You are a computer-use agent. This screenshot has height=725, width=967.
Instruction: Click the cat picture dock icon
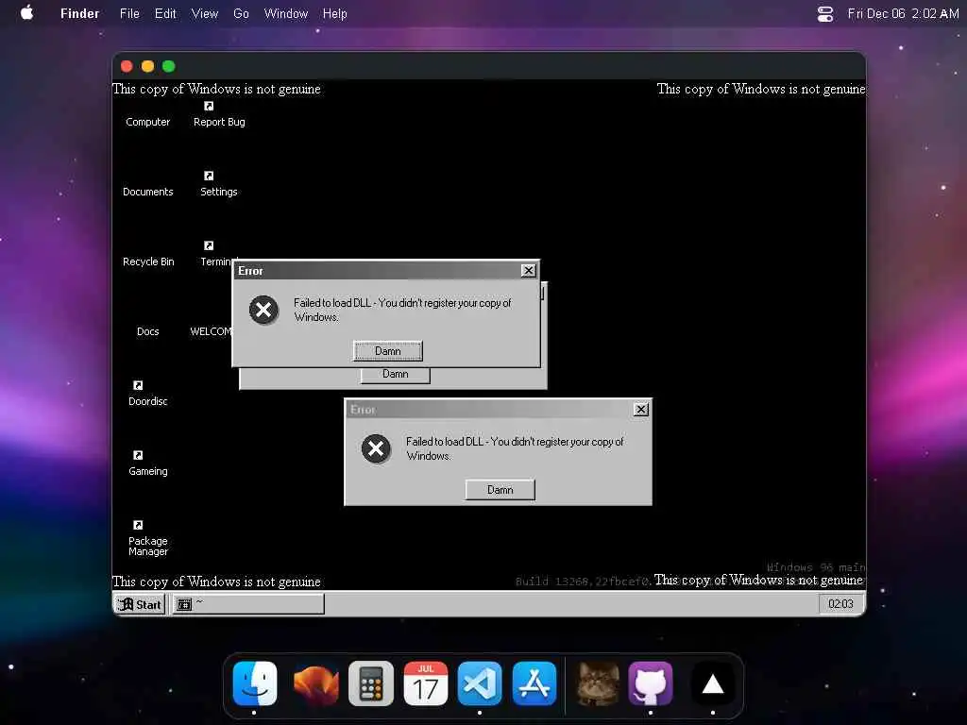click(598, 683)
